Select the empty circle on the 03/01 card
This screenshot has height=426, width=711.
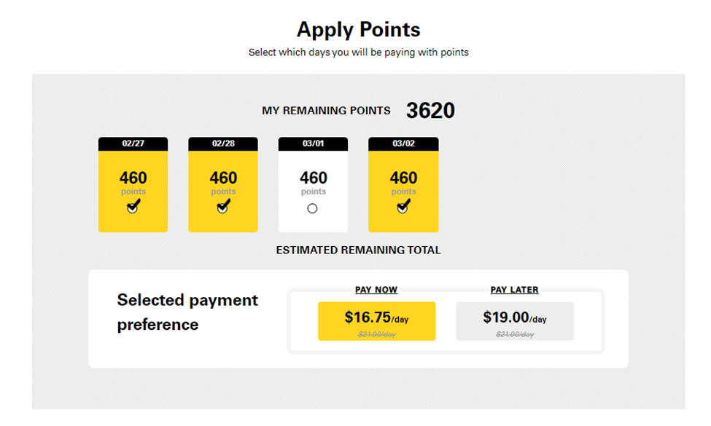tap(312, 208)
